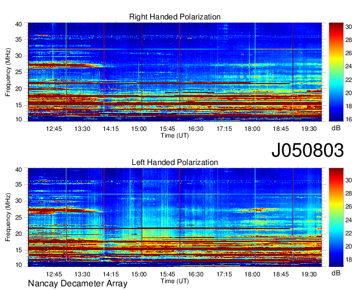Click the 16:30 time tick under Left Handed plot

tap(196, 274)
